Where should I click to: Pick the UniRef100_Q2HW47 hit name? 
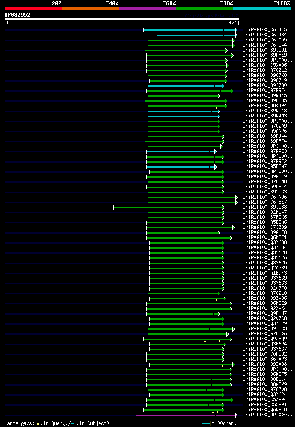point(265,212)
